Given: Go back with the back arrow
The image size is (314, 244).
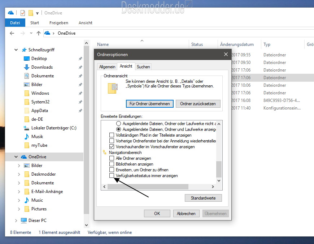Looking at the screenshot, I should [12, 33].
